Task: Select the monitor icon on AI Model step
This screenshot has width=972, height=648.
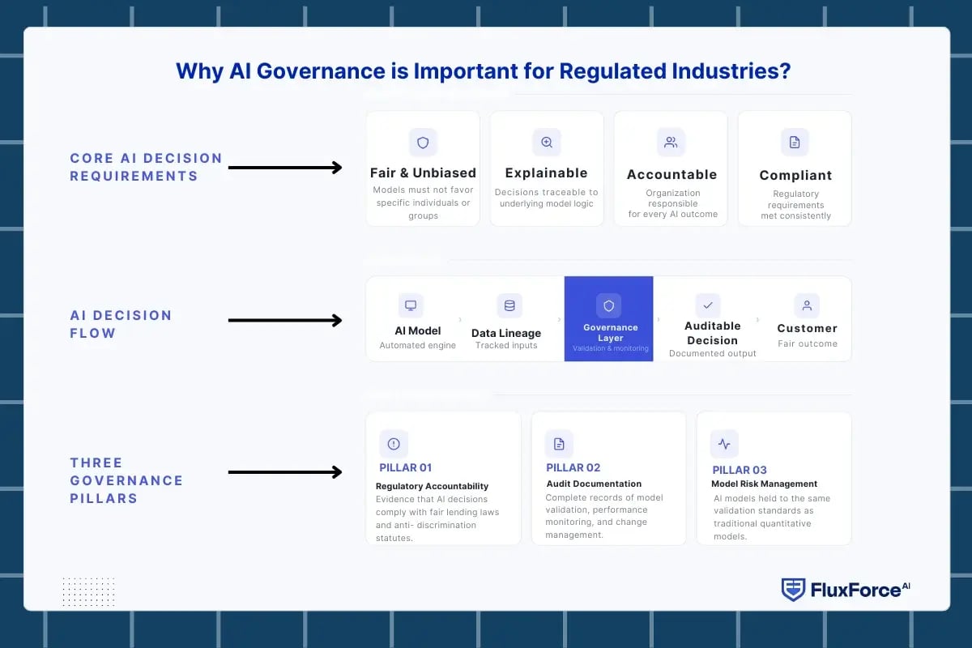Action: tap(411, 305)
